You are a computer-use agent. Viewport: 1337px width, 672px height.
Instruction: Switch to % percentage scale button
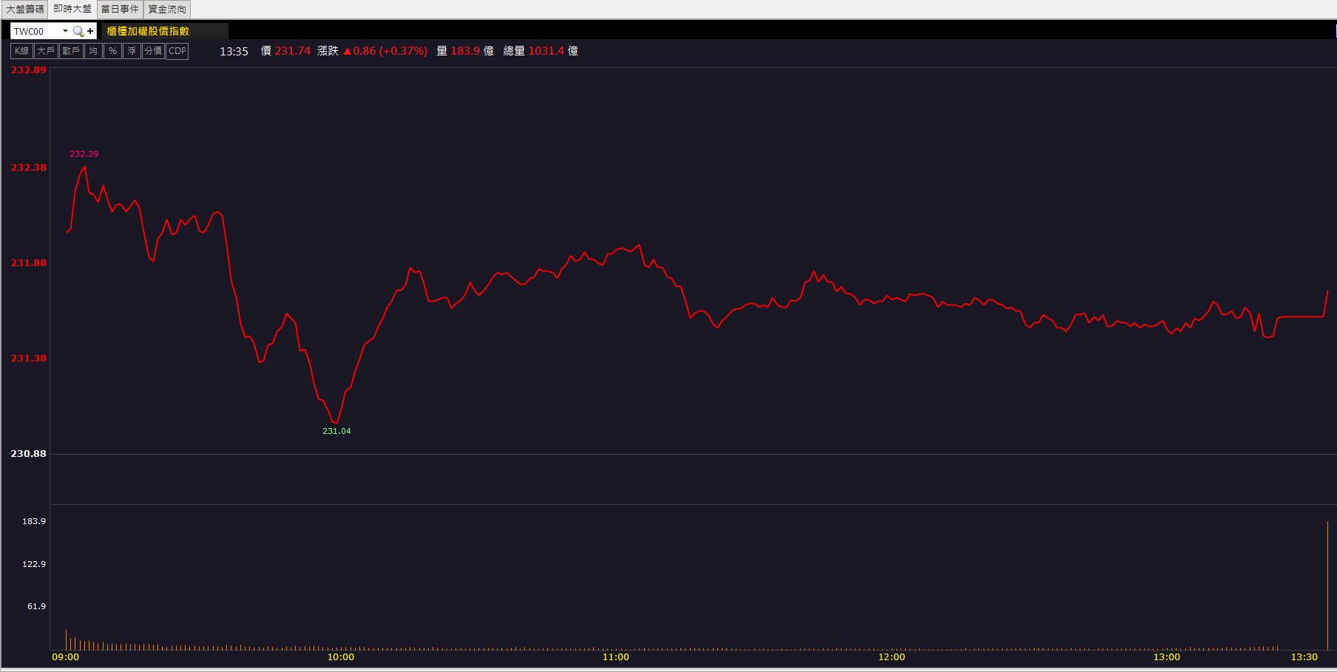[x=112, y=51]
